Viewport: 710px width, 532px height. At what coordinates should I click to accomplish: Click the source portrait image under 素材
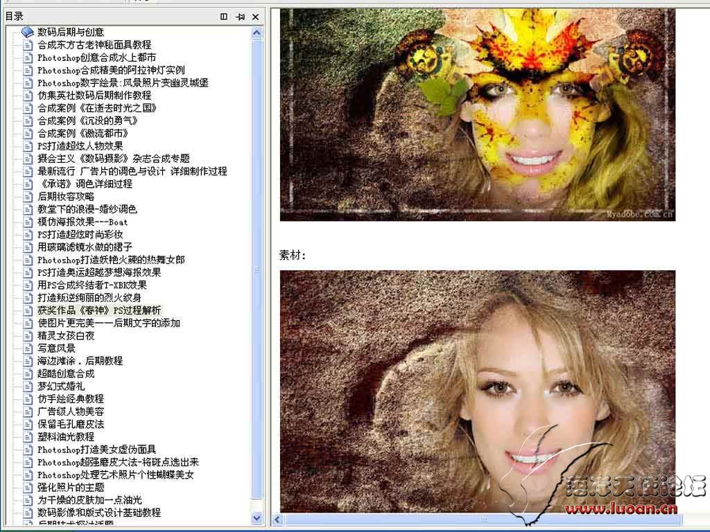(x=478, y=391)
